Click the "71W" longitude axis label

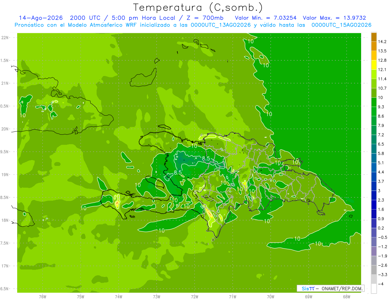[x=233, y=297]
